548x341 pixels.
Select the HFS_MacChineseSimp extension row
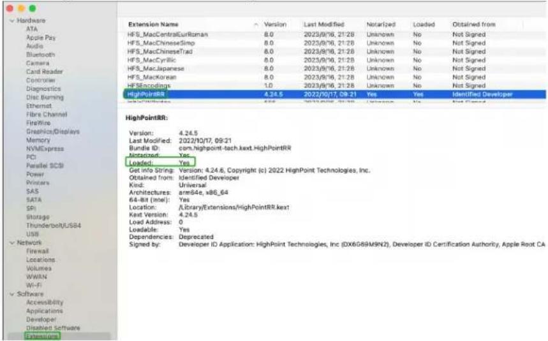[x=331, y=43]
